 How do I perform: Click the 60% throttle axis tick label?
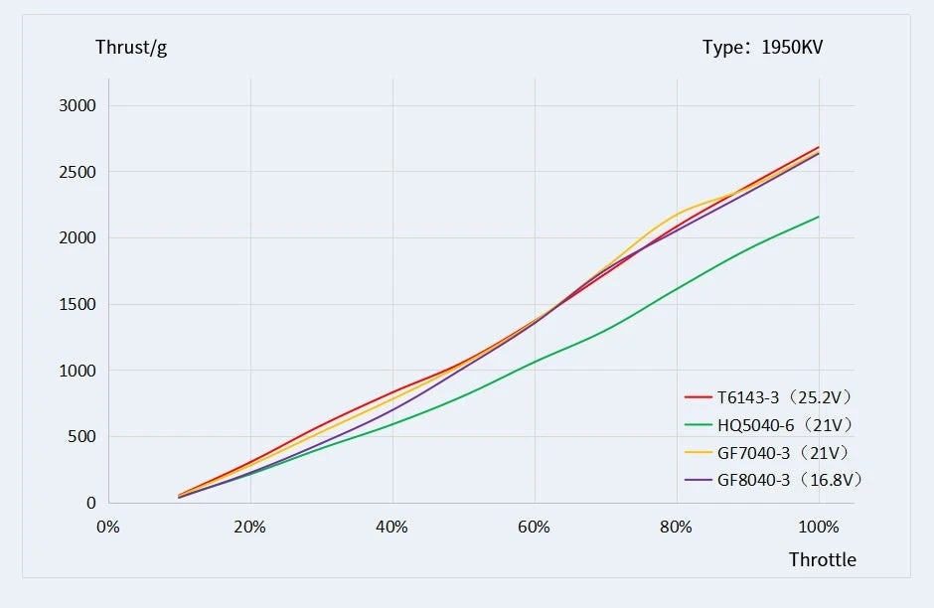pyautogui.click(x=535, y=527)
